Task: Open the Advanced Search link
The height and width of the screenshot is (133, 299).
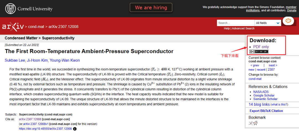Action: (x=243, y=28)
